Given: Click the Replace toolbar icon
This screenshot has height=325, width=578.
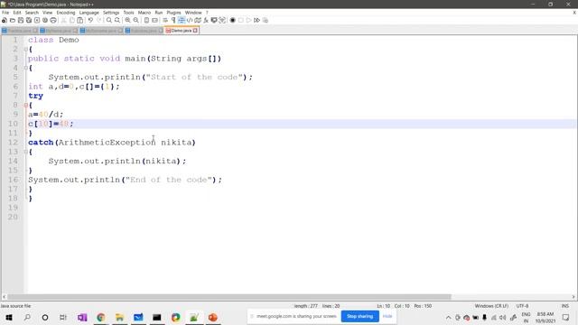Looking at the screenshot, I should click(x=117, y=20).
